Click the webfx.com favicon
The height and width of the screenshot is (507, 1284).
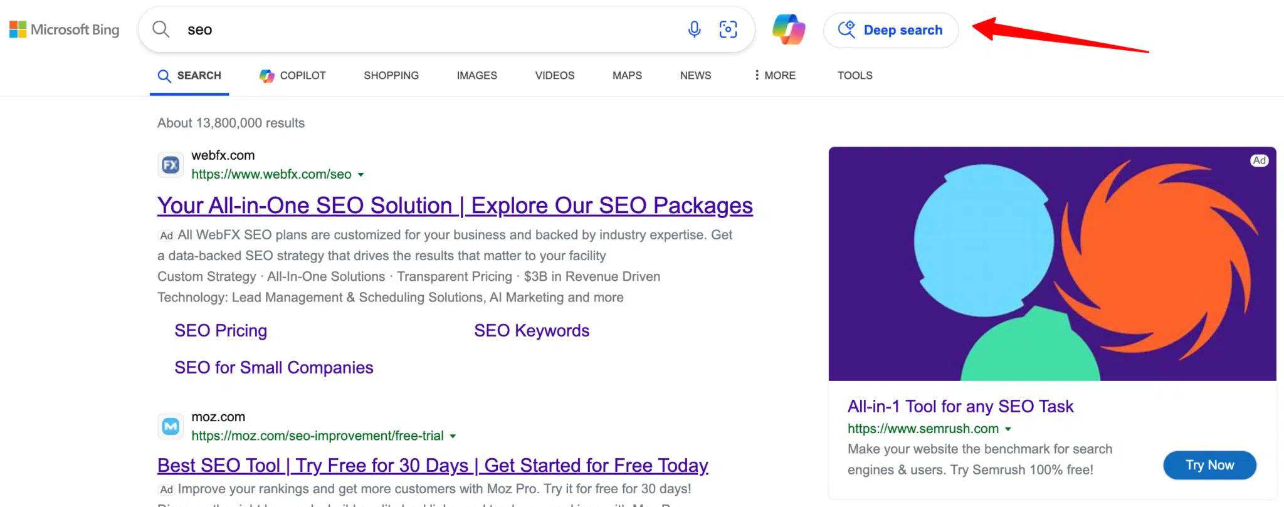click(170, 164)
